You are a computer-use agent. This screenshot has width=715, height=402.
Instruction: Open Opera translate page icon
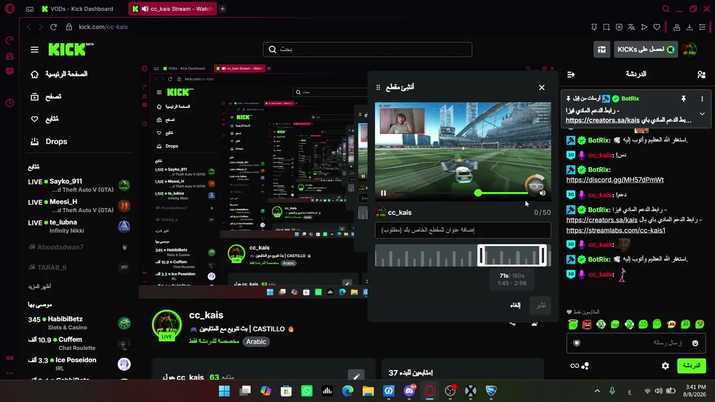(x=631, y=27)
